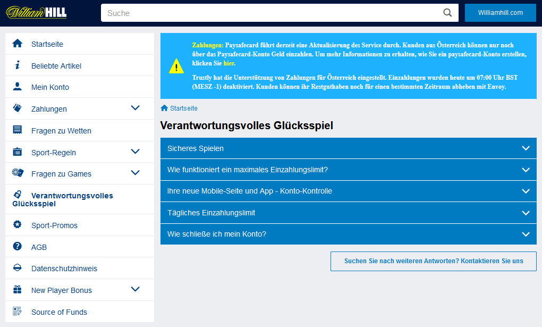Open Source of Funds menu item
Image resolution: width=542 pixels, height=327 pixels.
(80, 312)
